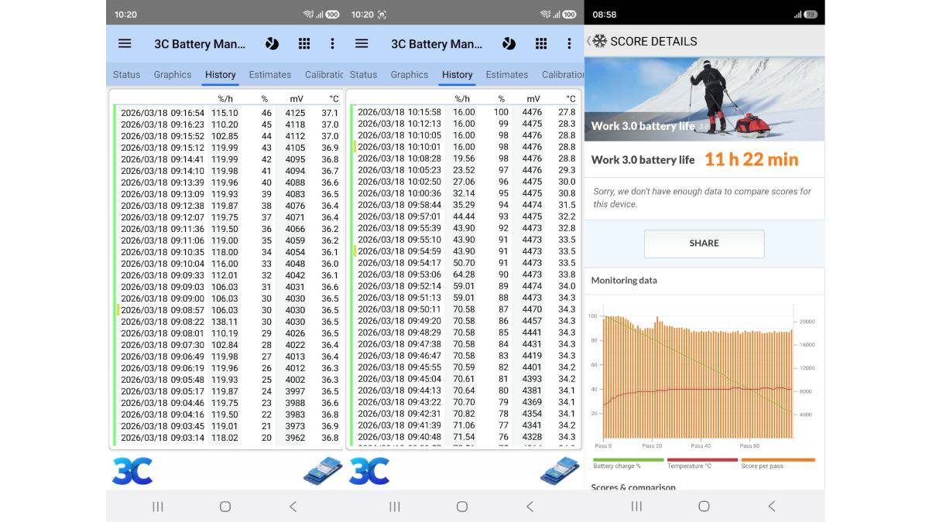Screen dimensions: 929x522
Task: Tap battery image at bottom of middle screen
Action: pos(560,471)
